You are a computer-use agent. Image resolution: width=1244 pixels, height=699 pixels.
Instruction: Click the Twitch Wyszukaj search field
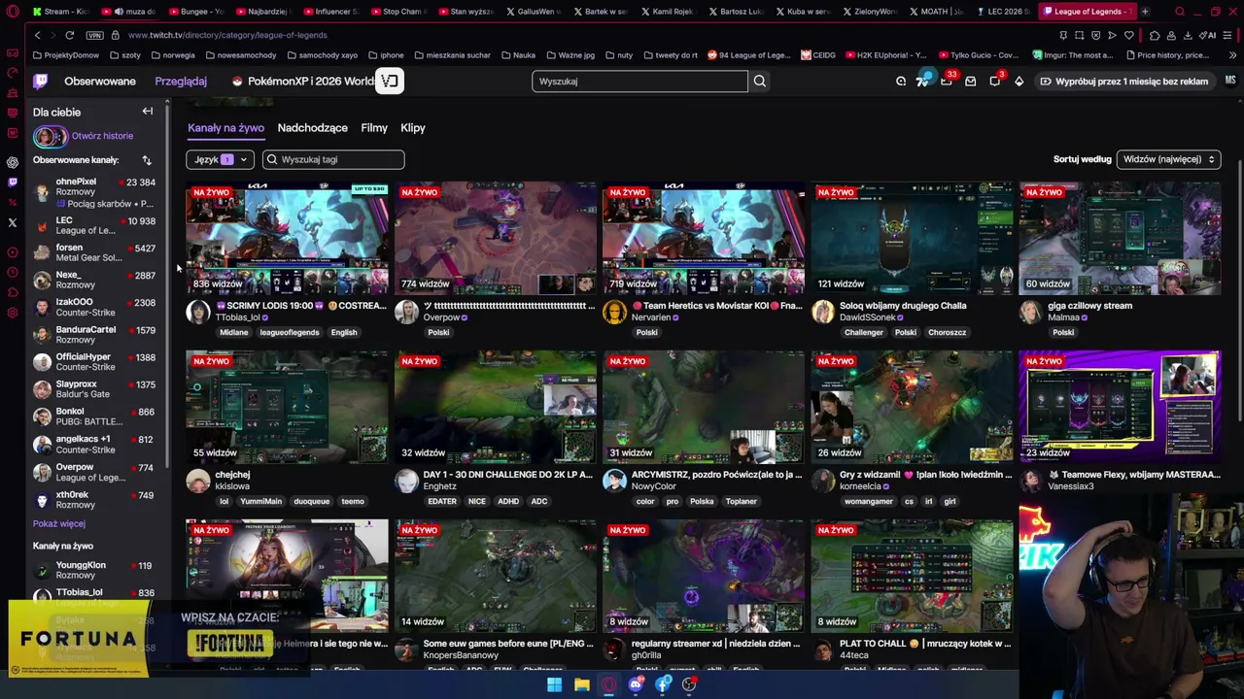click(639, 82)
